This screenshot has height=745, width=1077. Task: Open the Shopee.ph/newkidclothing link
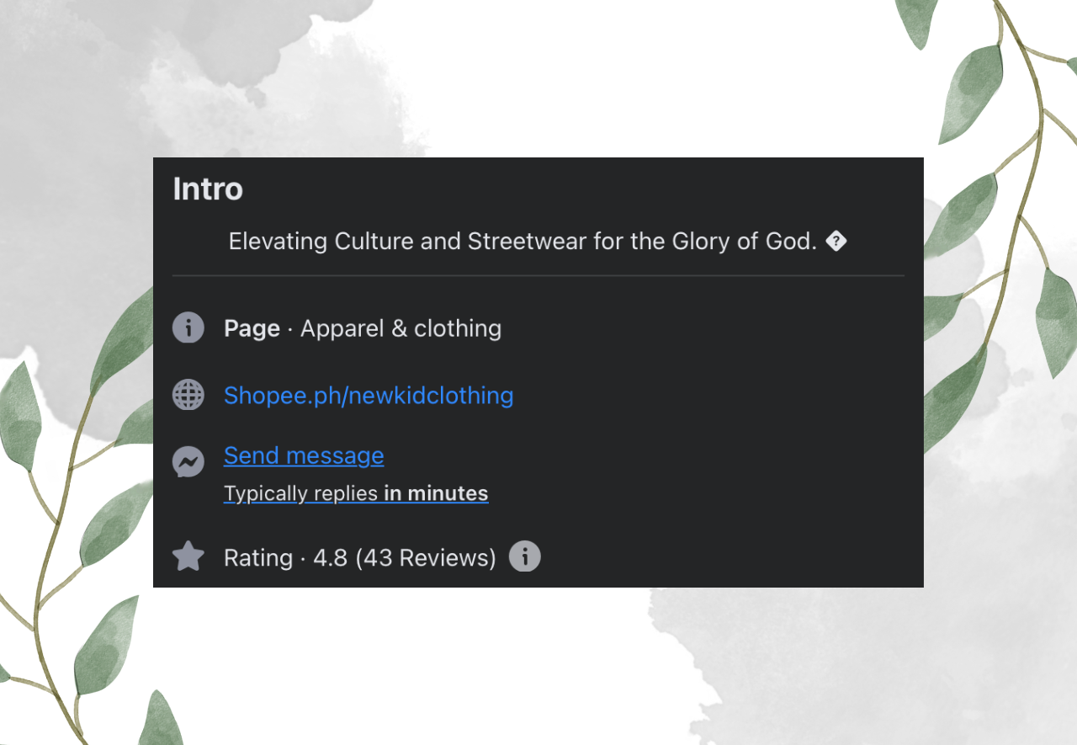[x=369, y=395]
